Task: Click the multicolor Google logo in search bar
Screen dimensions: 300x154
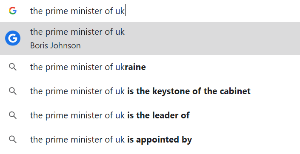Action: 13,11
